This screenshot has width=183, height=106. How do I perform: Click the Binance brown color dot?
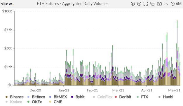(6, 97)
